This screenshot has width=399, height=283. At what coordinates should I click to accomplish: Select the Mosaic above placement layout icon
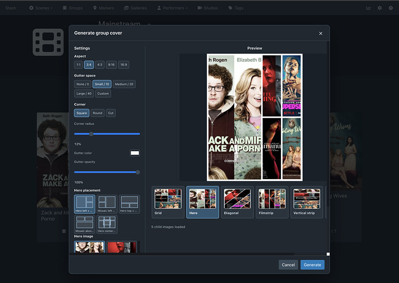coord(85,224)
